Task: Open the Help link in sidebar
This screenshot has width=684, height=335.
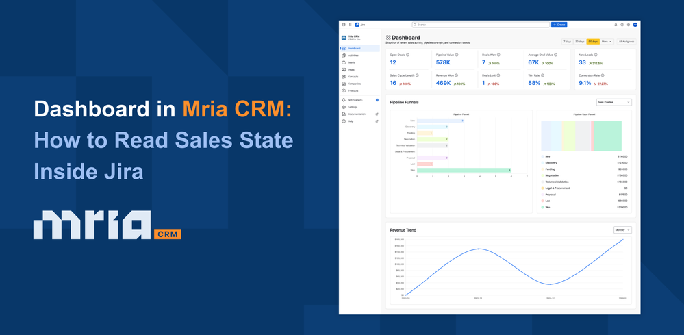Action: 360,121
